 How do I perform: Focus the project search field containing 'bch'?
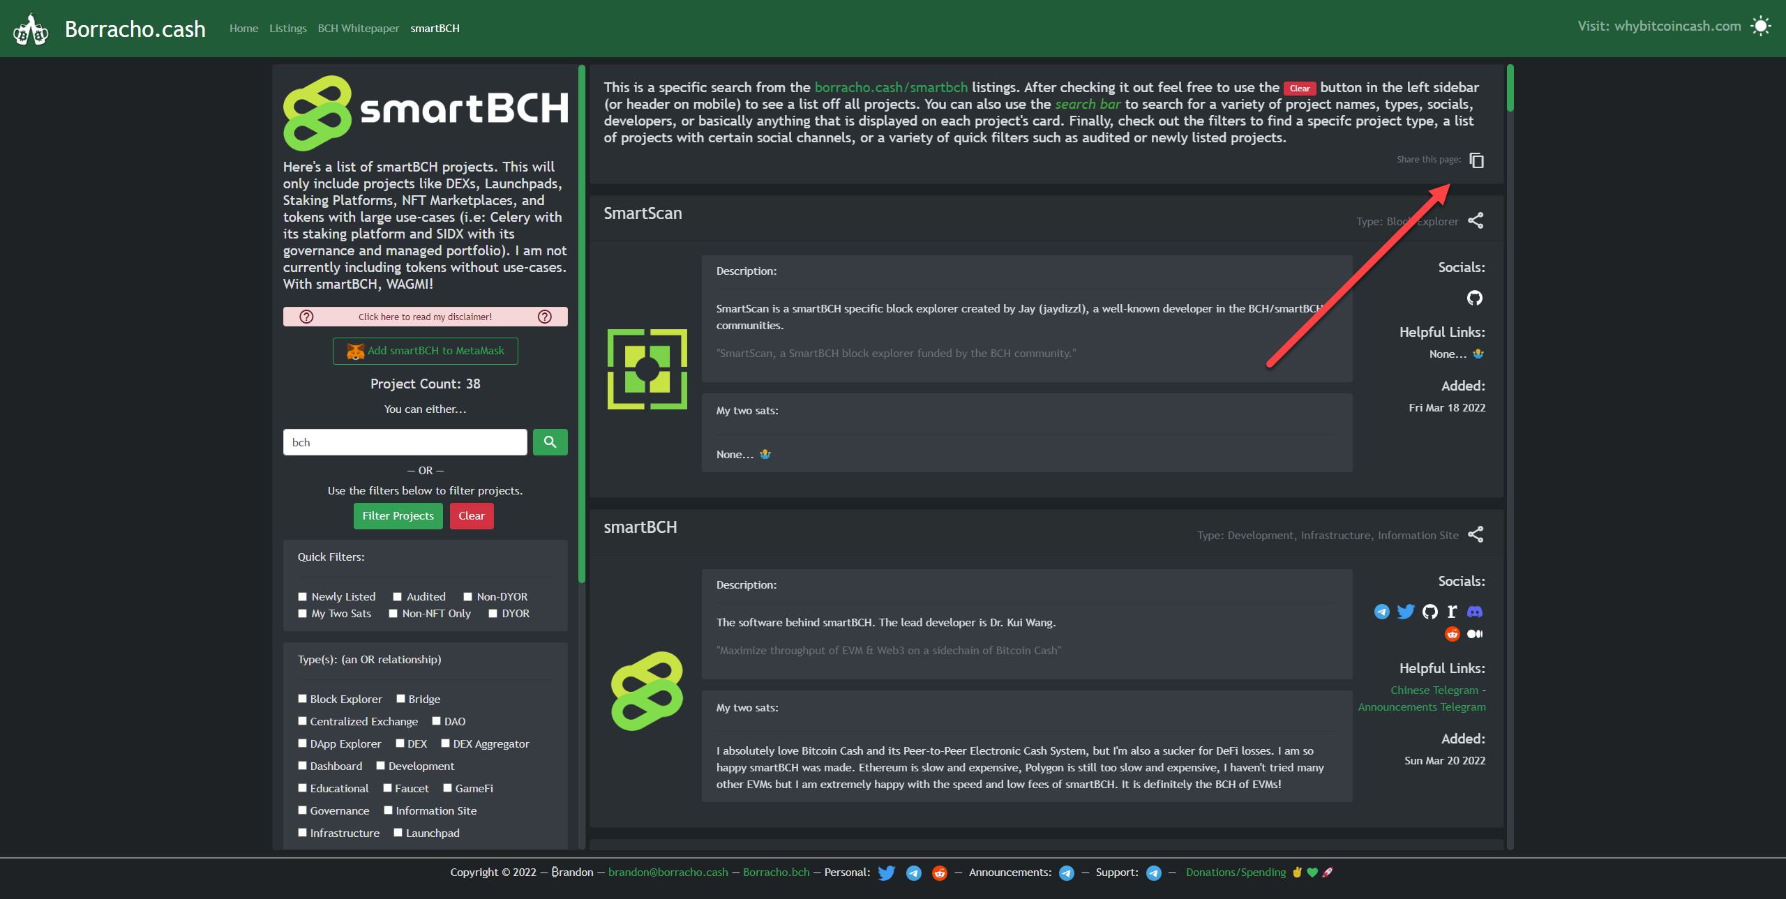pos(405,442)
